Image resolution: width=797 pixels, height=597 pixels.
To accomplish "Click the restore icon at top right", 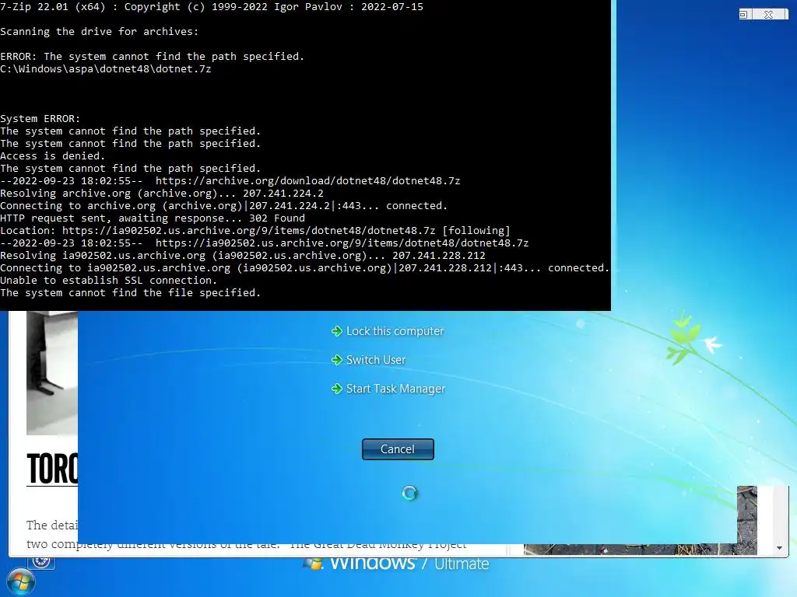I will pyautogui.click(x=743, y=15).
